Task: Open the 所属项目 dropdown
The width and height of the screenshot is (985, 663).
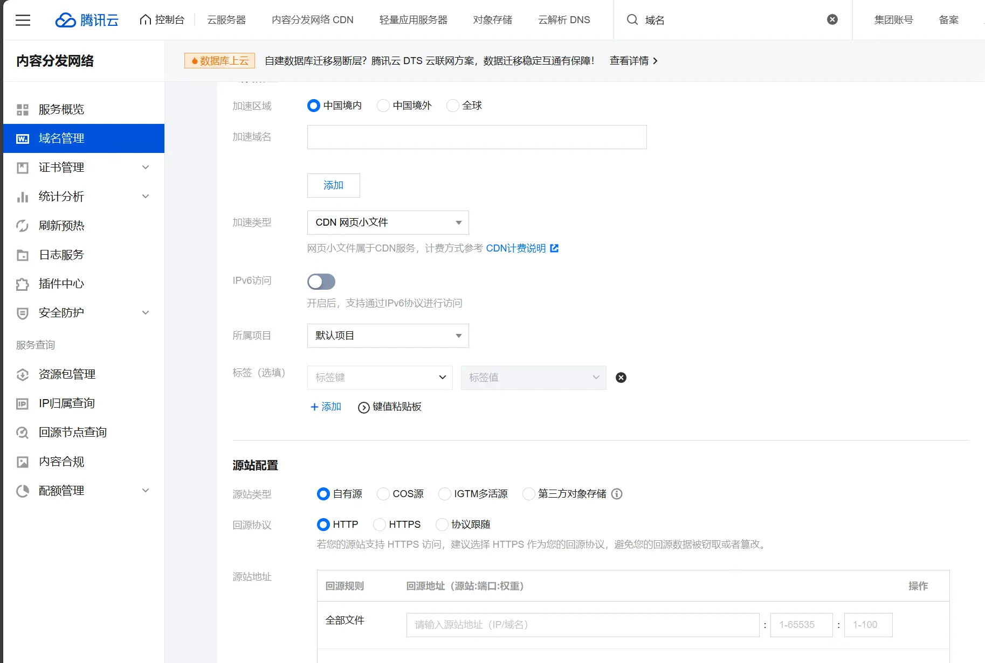Action: tap(388, 336)
